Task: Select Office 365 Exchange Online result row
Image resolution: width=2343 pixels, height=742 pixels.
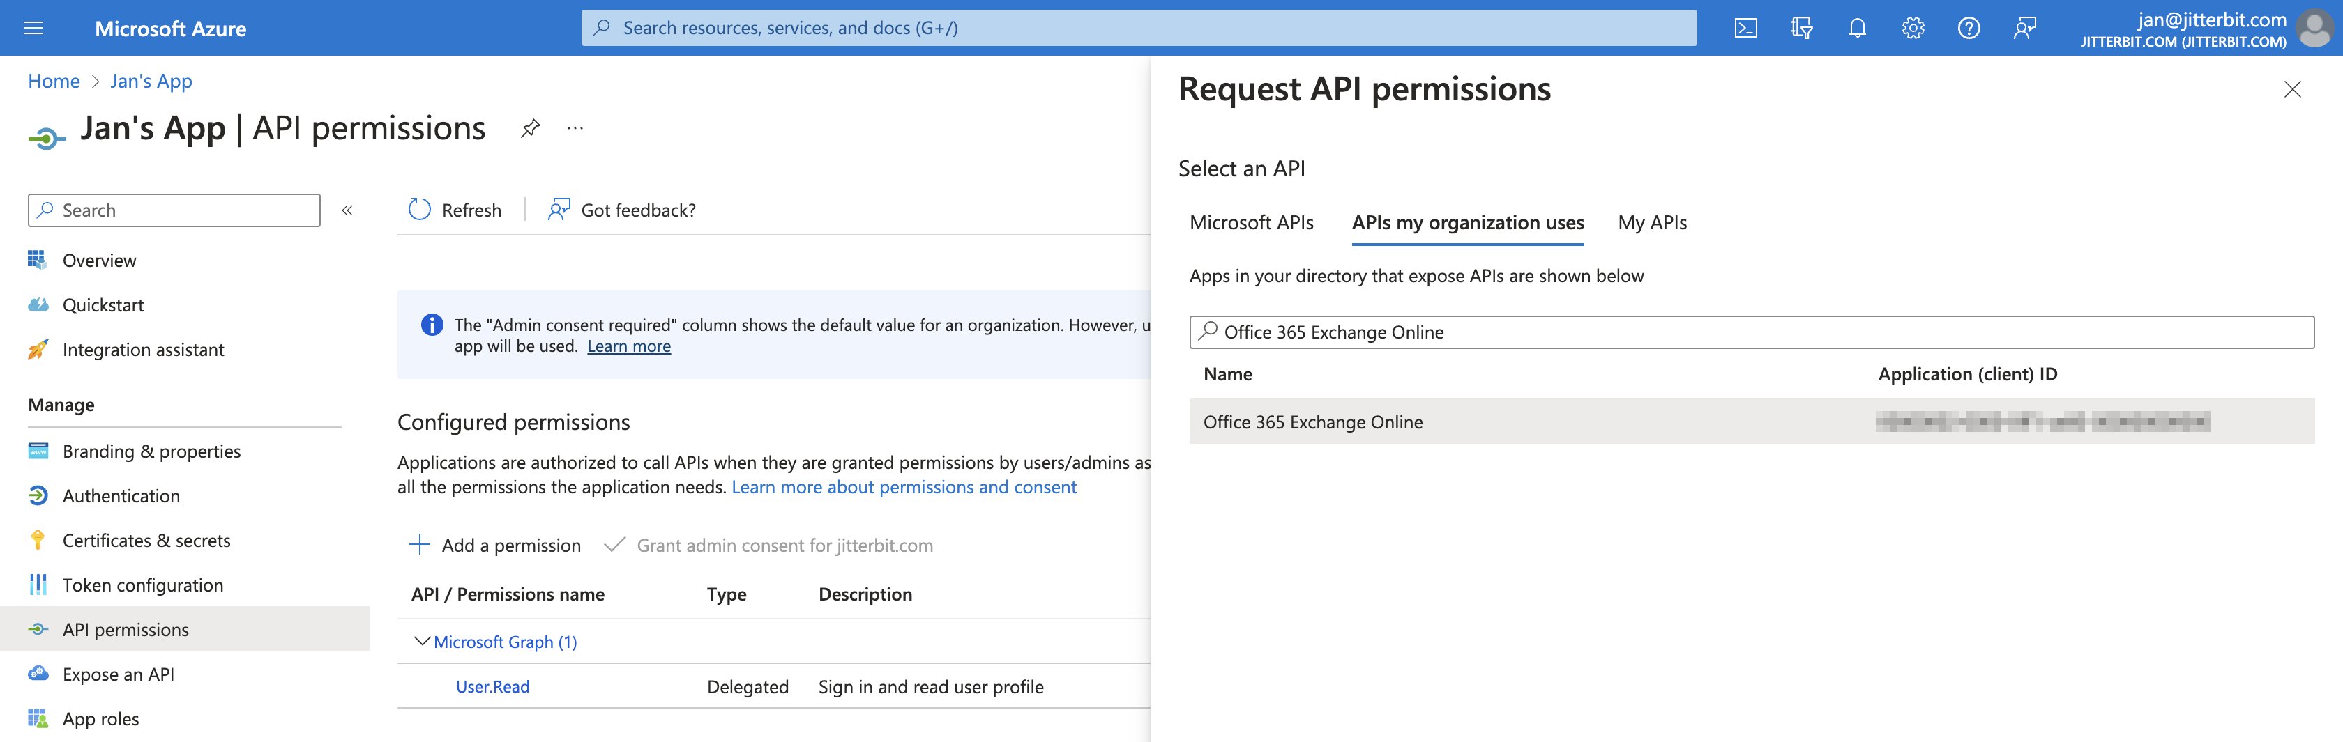Action: click(1312, 422)
